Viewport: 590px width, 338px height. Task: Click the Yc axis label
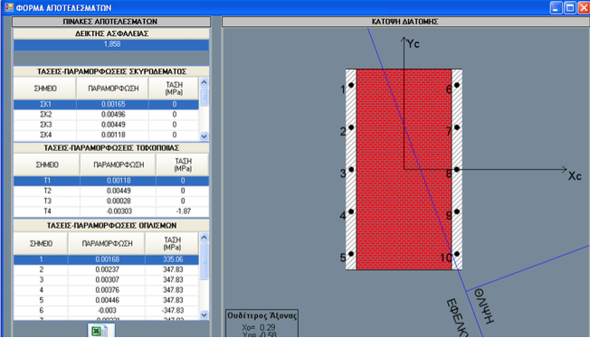click(414, 44)
